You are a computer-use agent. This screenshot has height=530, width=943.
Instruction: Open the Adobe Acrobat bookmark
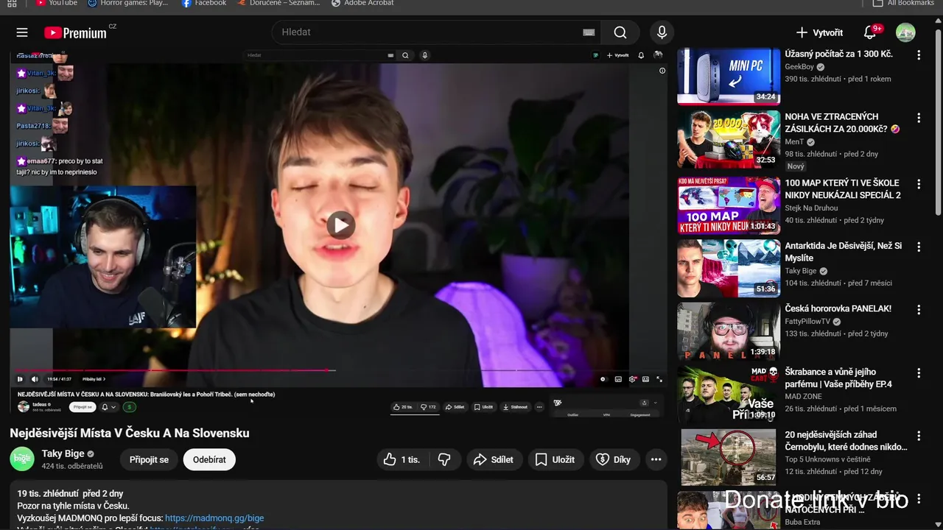click(x=362, y=3)
